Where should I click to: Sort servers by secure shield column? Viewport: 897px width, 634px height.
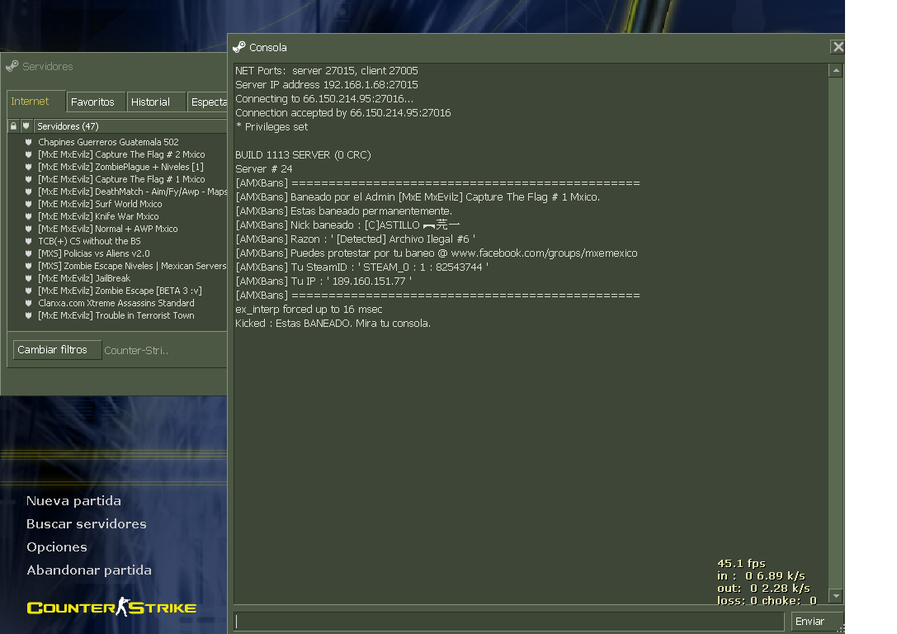(x=26, y=125)
